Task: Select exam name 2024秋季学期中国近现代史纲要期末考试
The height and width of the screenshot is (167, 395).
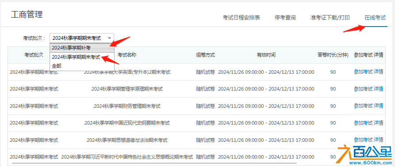Action: [x=127, y=123]
